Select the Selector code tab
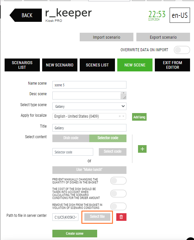The image size is (194, 240). [108, 138]
